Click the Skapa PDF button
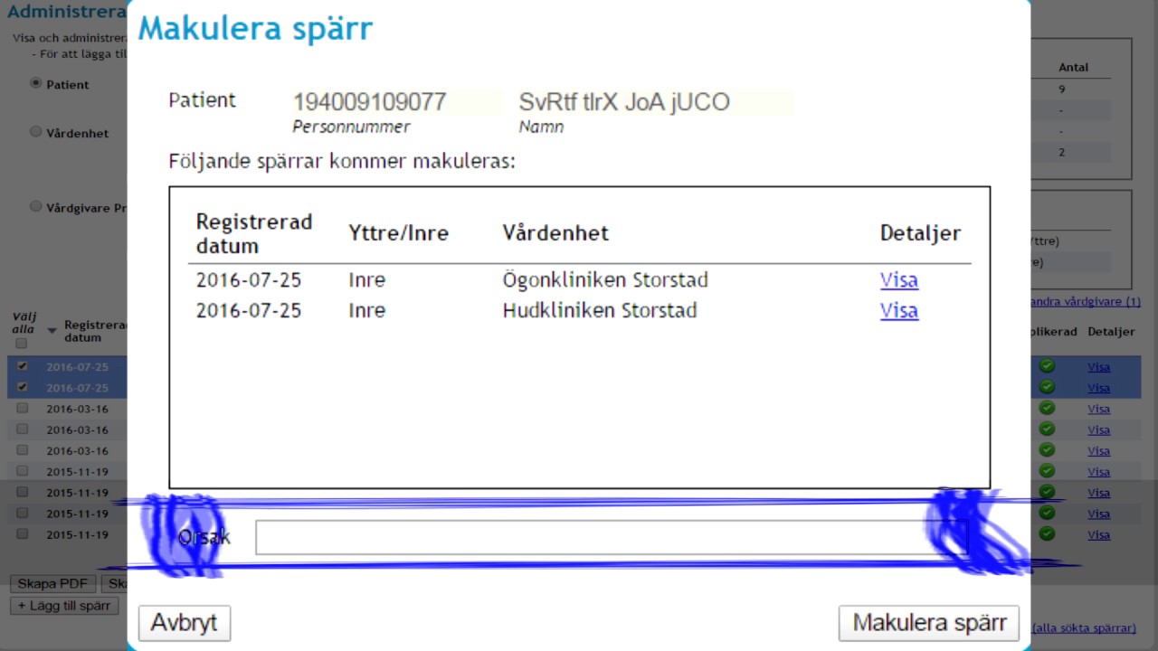The image size is (1158, 651). 52,583
